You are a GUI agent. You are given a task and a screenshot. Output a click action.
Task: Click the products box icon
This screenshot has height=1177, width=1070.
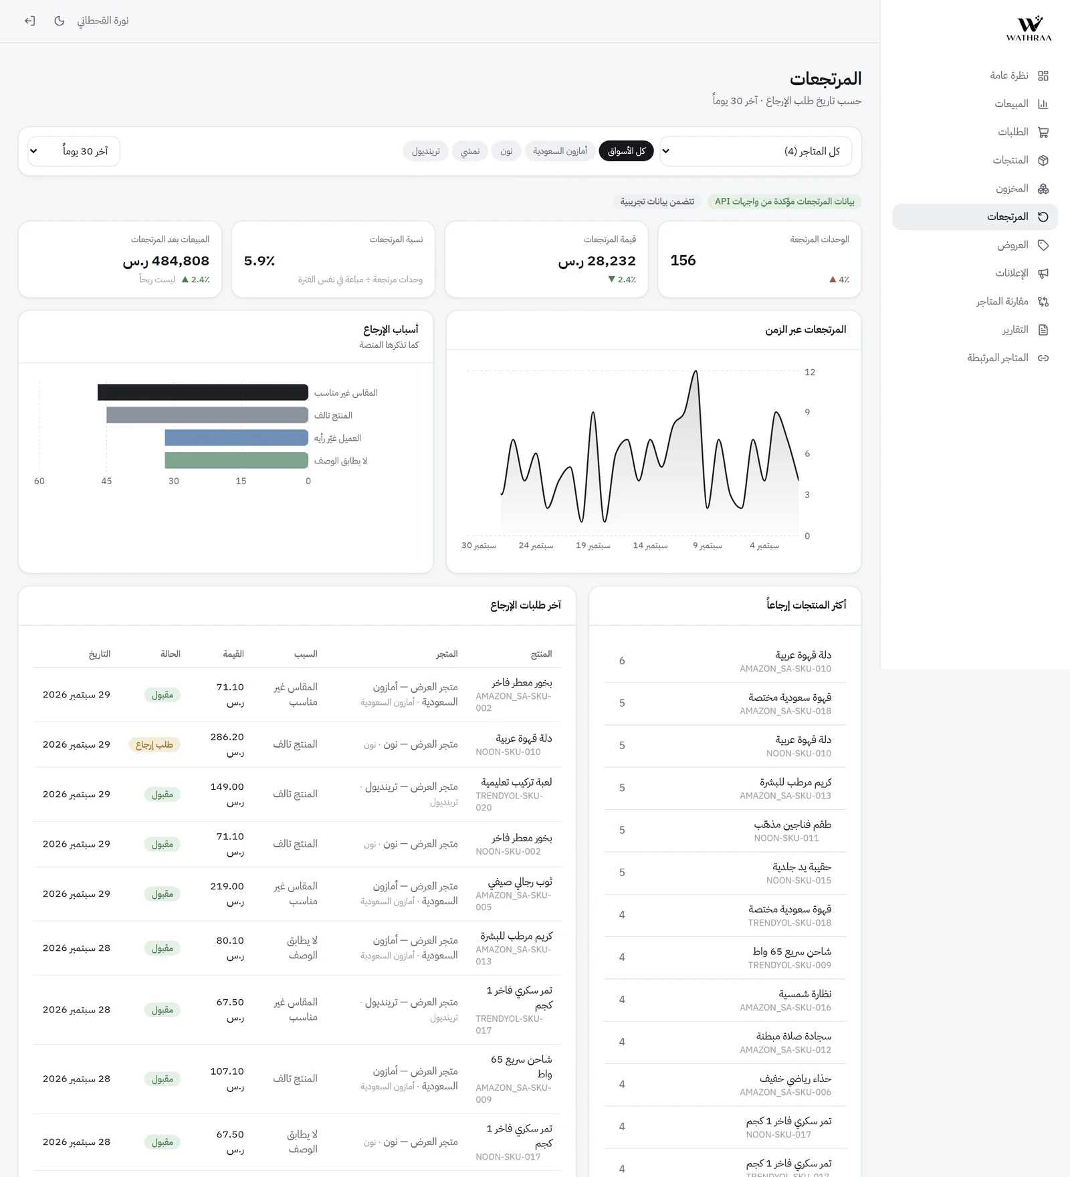(1043, 160)
